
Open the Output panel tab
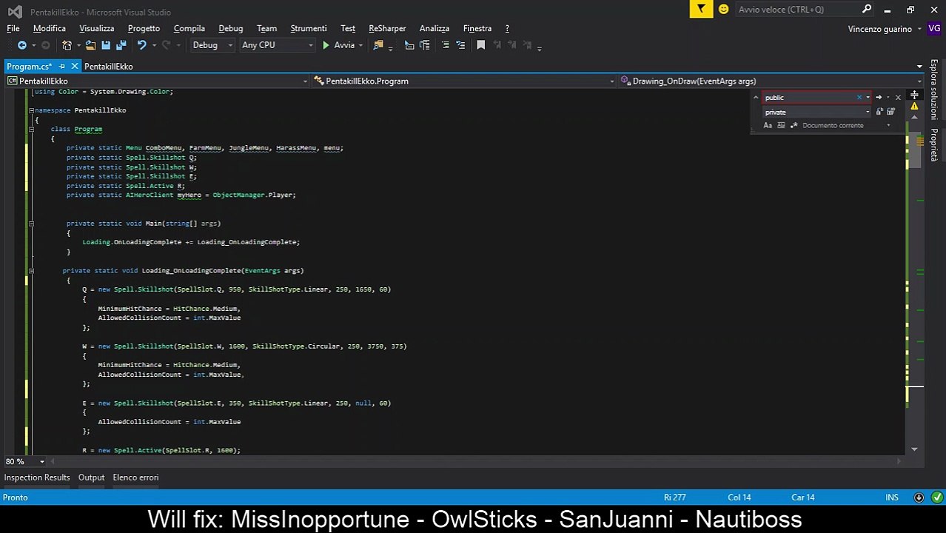[x=92, y=477]
